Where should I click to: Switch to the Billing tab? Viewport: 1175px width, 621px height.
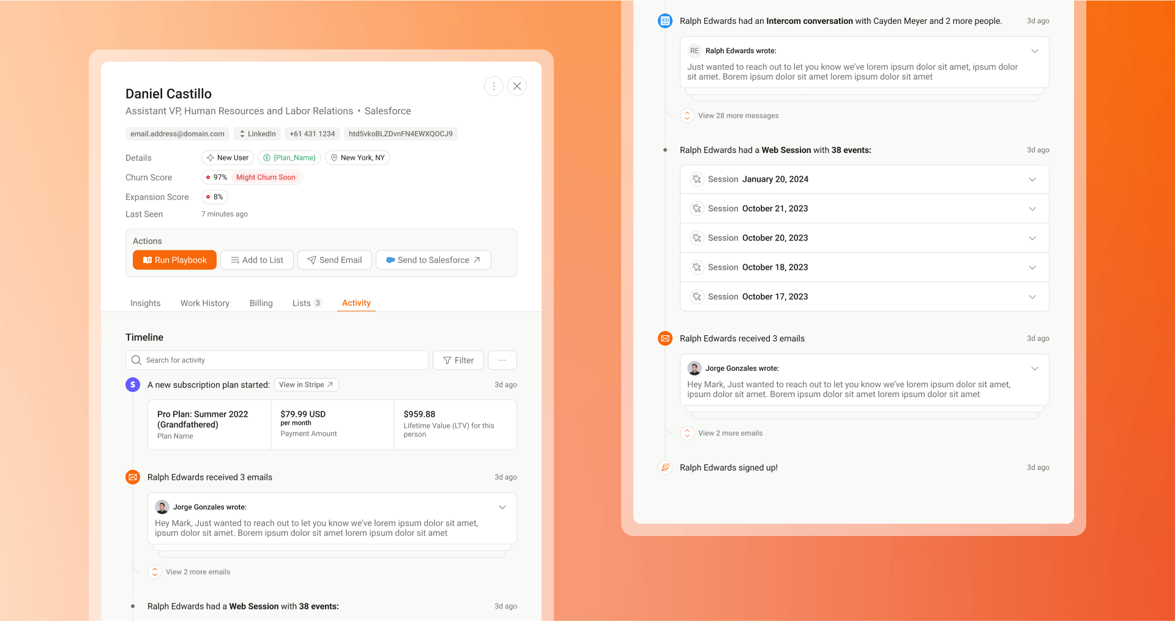pos(261,303)
